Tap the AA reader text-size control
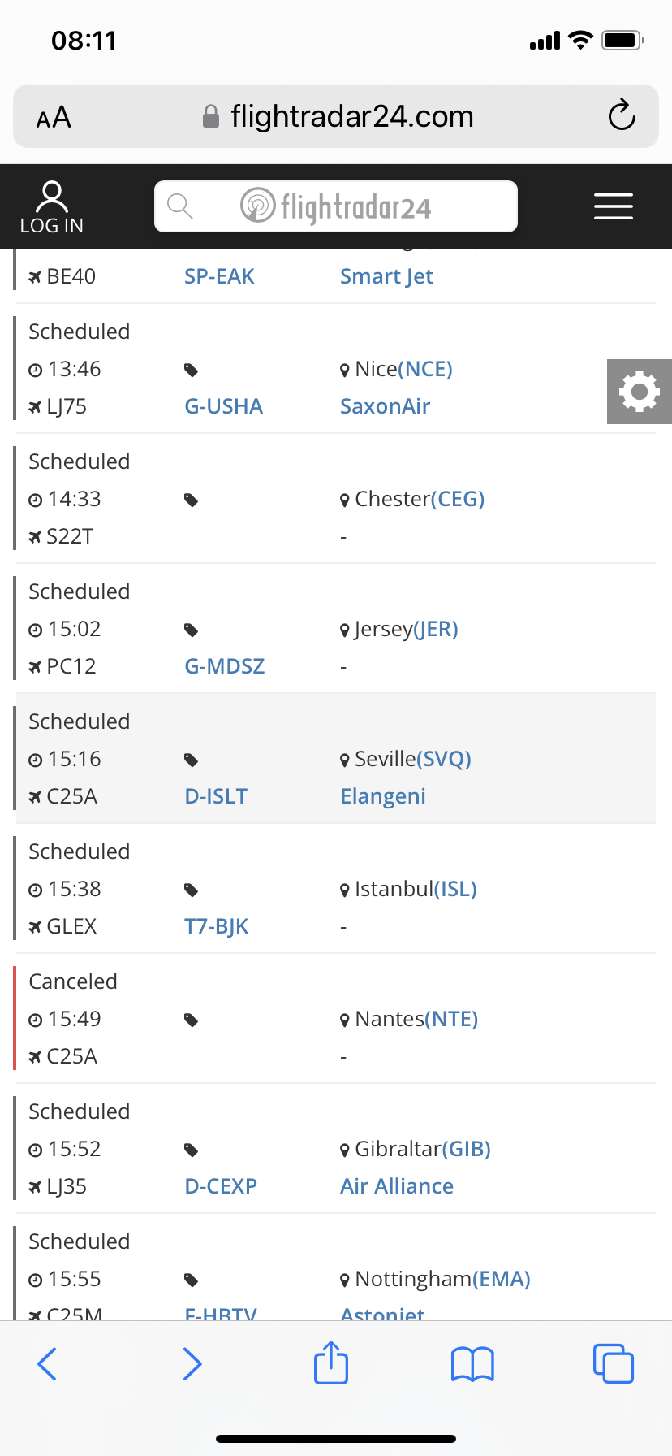The image size is (672, 1456). coord(54,117)
